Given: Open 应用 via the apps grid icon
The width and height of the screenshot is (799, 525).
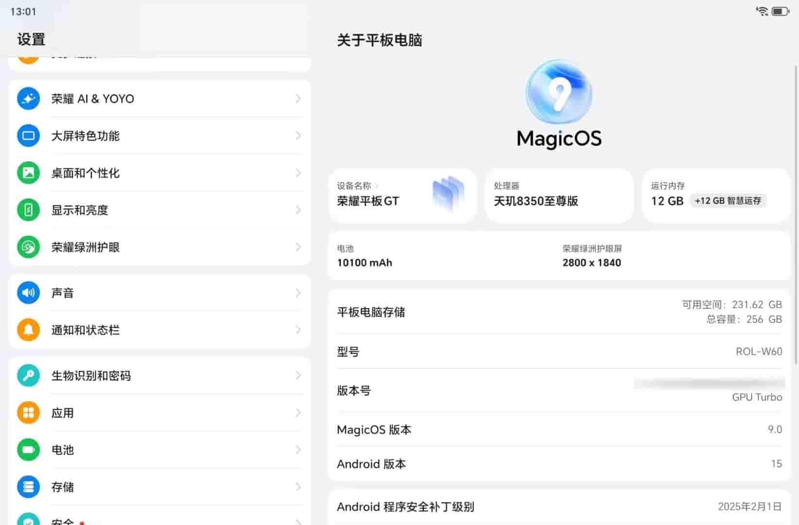Looking at the screenshot, I should [28, 413].
